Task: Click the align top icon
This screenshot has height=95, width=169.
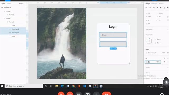Action: click(157, 8)
